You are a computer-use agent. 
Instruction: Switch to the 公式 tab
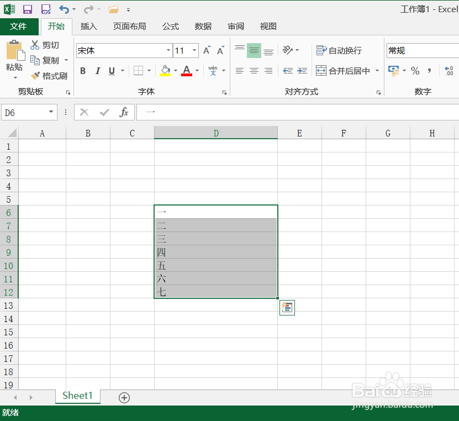pos(171,27)
